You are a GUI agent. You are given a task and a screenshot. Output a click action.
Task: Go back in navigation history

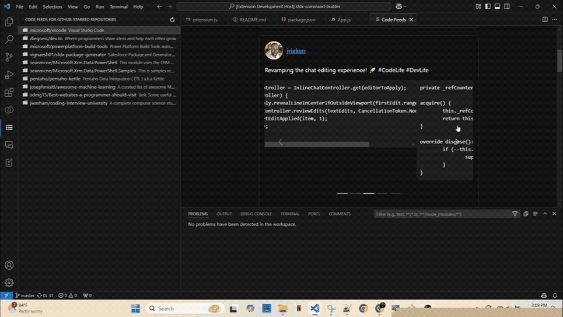(159, 6)
